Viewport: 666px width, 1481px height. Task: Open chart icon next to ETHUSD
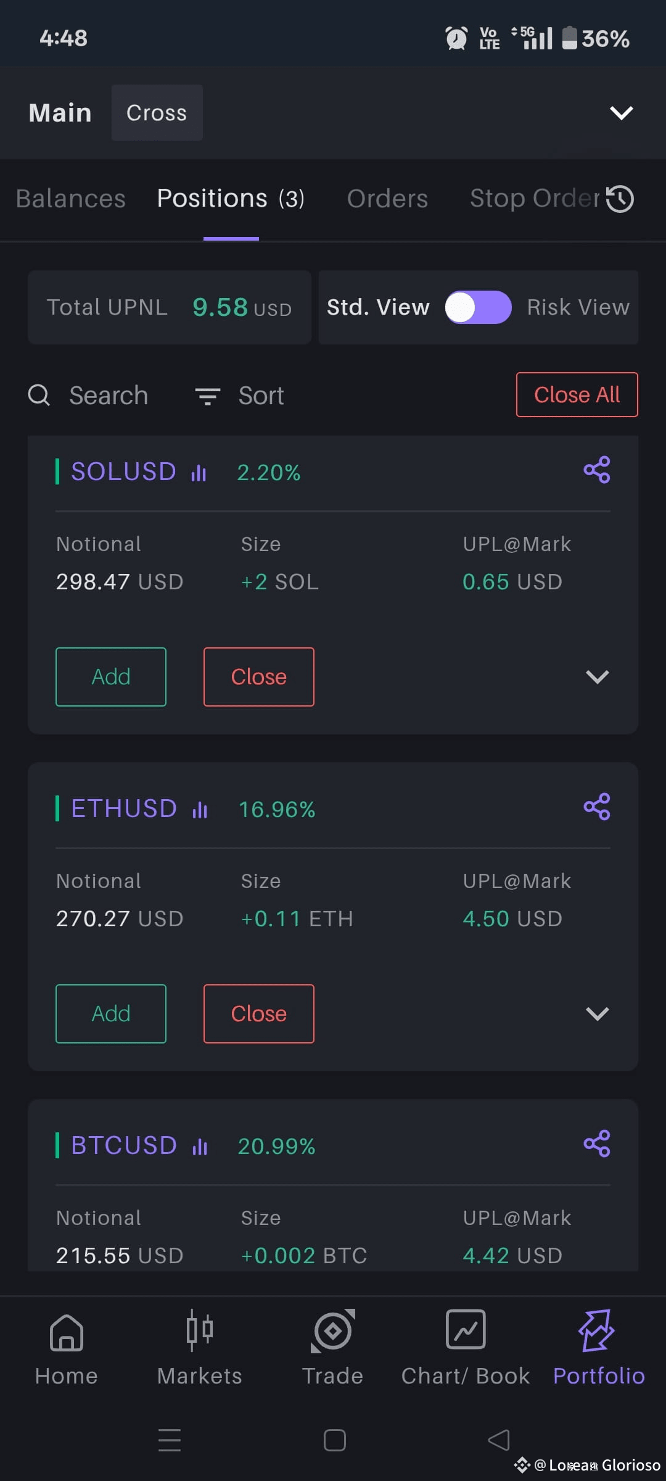pyautogui.click(x=200, y=810)
